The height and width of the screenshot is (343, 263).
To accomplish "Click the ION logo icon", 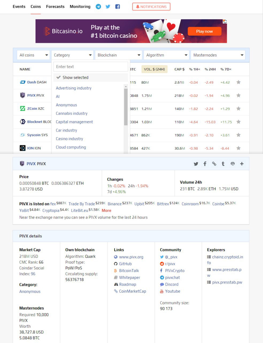I will pos(23,148).
